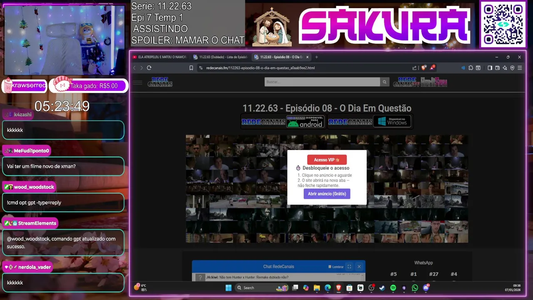Open RedeCanaisTV logo link

click(x=406, y=82)
